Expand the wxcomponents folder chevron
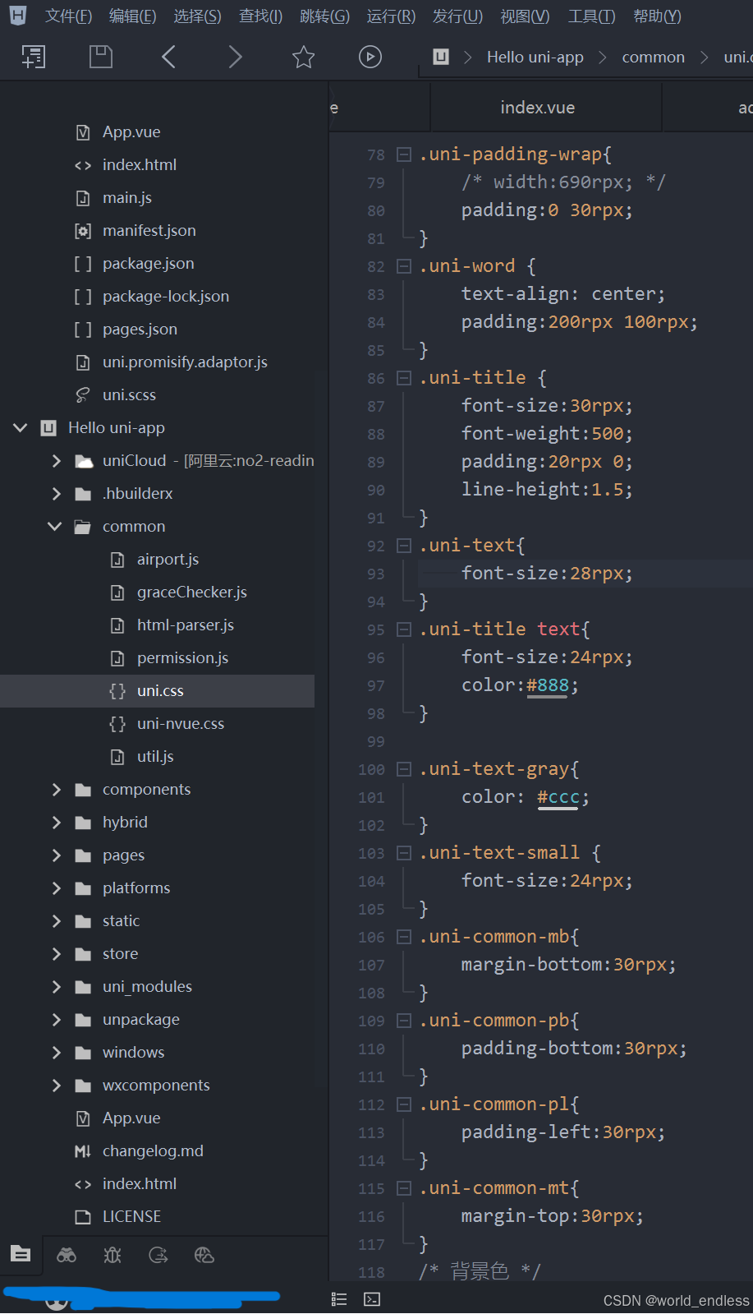This screenshot has width=753, height=1314. point(56,1086)
